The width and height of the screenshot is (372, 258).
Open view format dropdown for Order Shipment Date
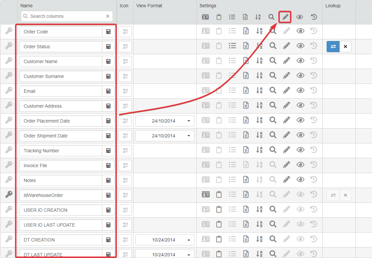tap(165, 136)
